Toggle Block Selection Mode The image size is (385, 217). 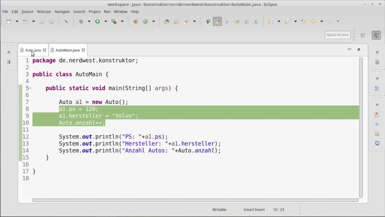(x=246, y=21)
